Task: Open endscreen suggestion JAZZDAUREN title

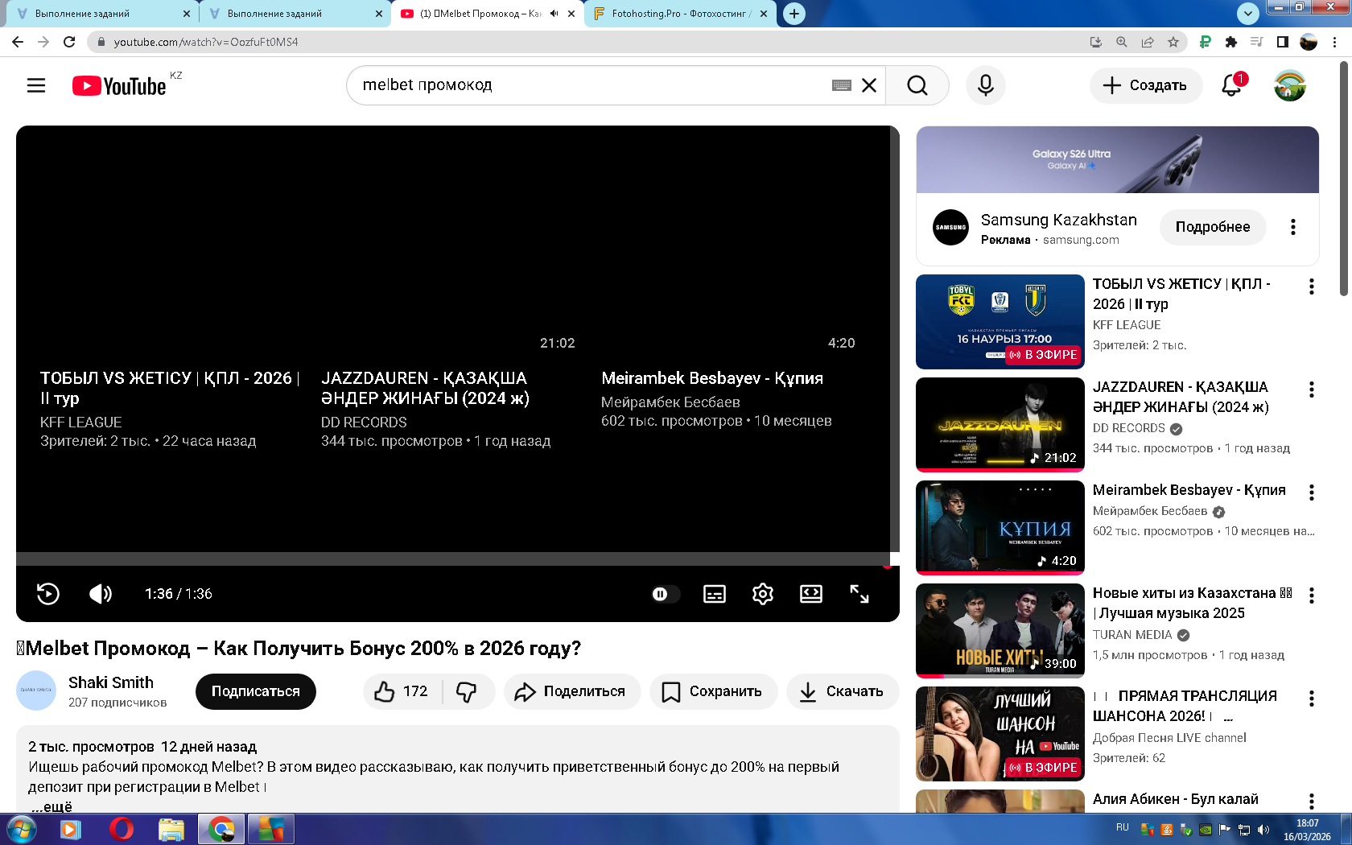Action: (426, 388)
